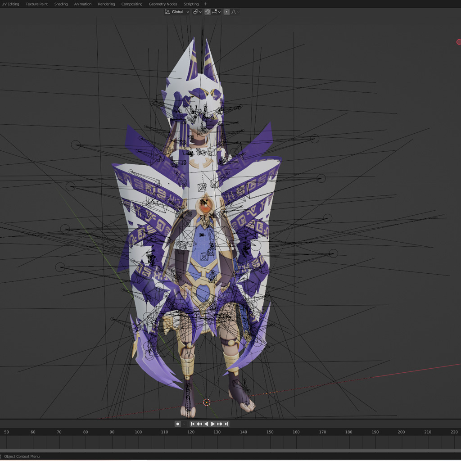The image size is (461, 461).
Task: Switch to the Scripting workspace
Action: tap(191, 4)
